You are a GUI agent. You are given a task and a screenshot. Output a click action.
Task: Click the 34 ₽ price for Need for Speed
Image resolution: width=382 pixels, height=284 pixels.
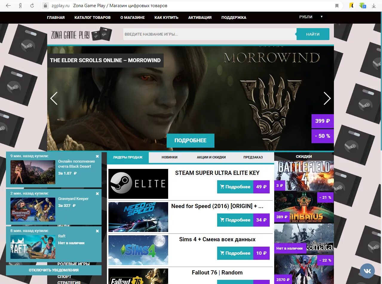(261, 220)
